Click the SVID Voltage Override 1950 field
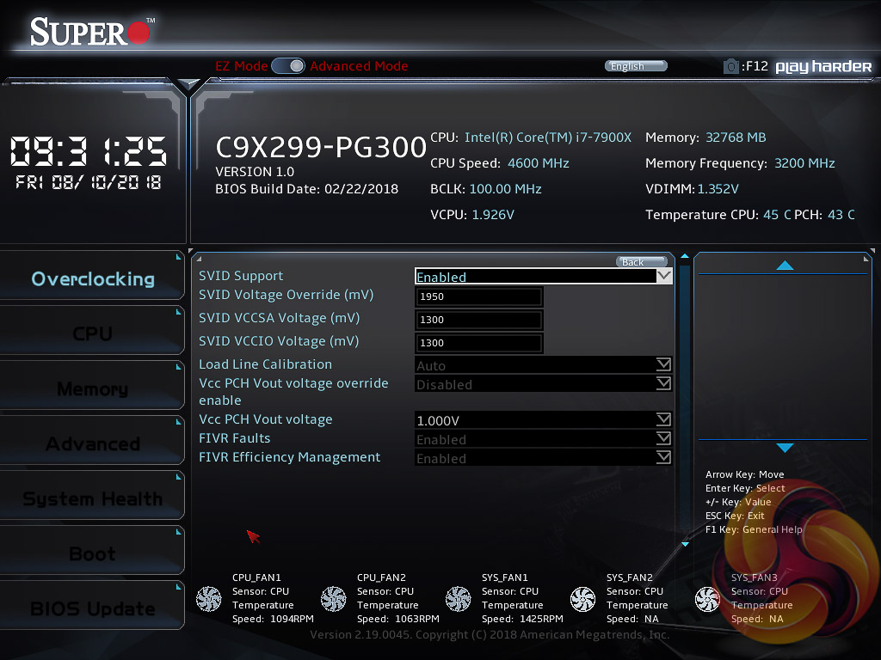This screenshot has height=660, width=881. 478,296
